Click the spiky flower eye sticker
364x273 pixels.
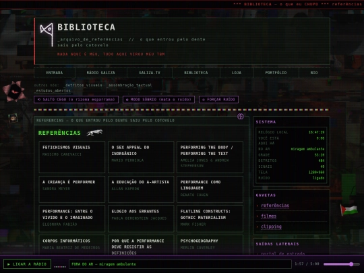click(x=14, y=92)
